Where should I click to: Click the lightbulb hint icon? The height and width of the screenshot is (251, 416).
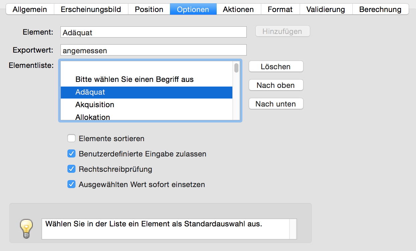[x=26, y=228]
